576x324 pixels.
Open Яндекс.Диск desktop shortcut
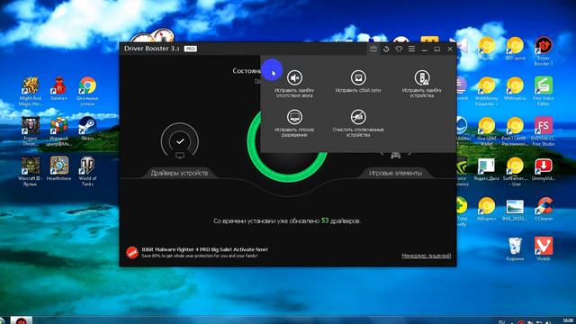pos(486,169)
